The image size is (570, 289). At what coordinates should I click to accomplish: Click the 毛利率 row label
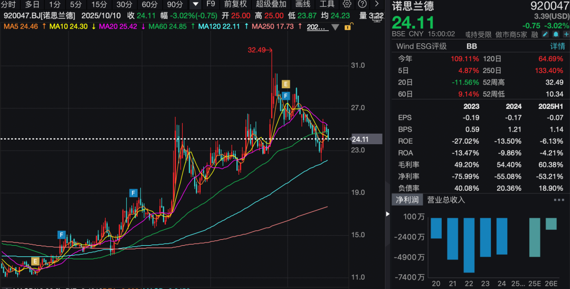[x=408, y=164]
